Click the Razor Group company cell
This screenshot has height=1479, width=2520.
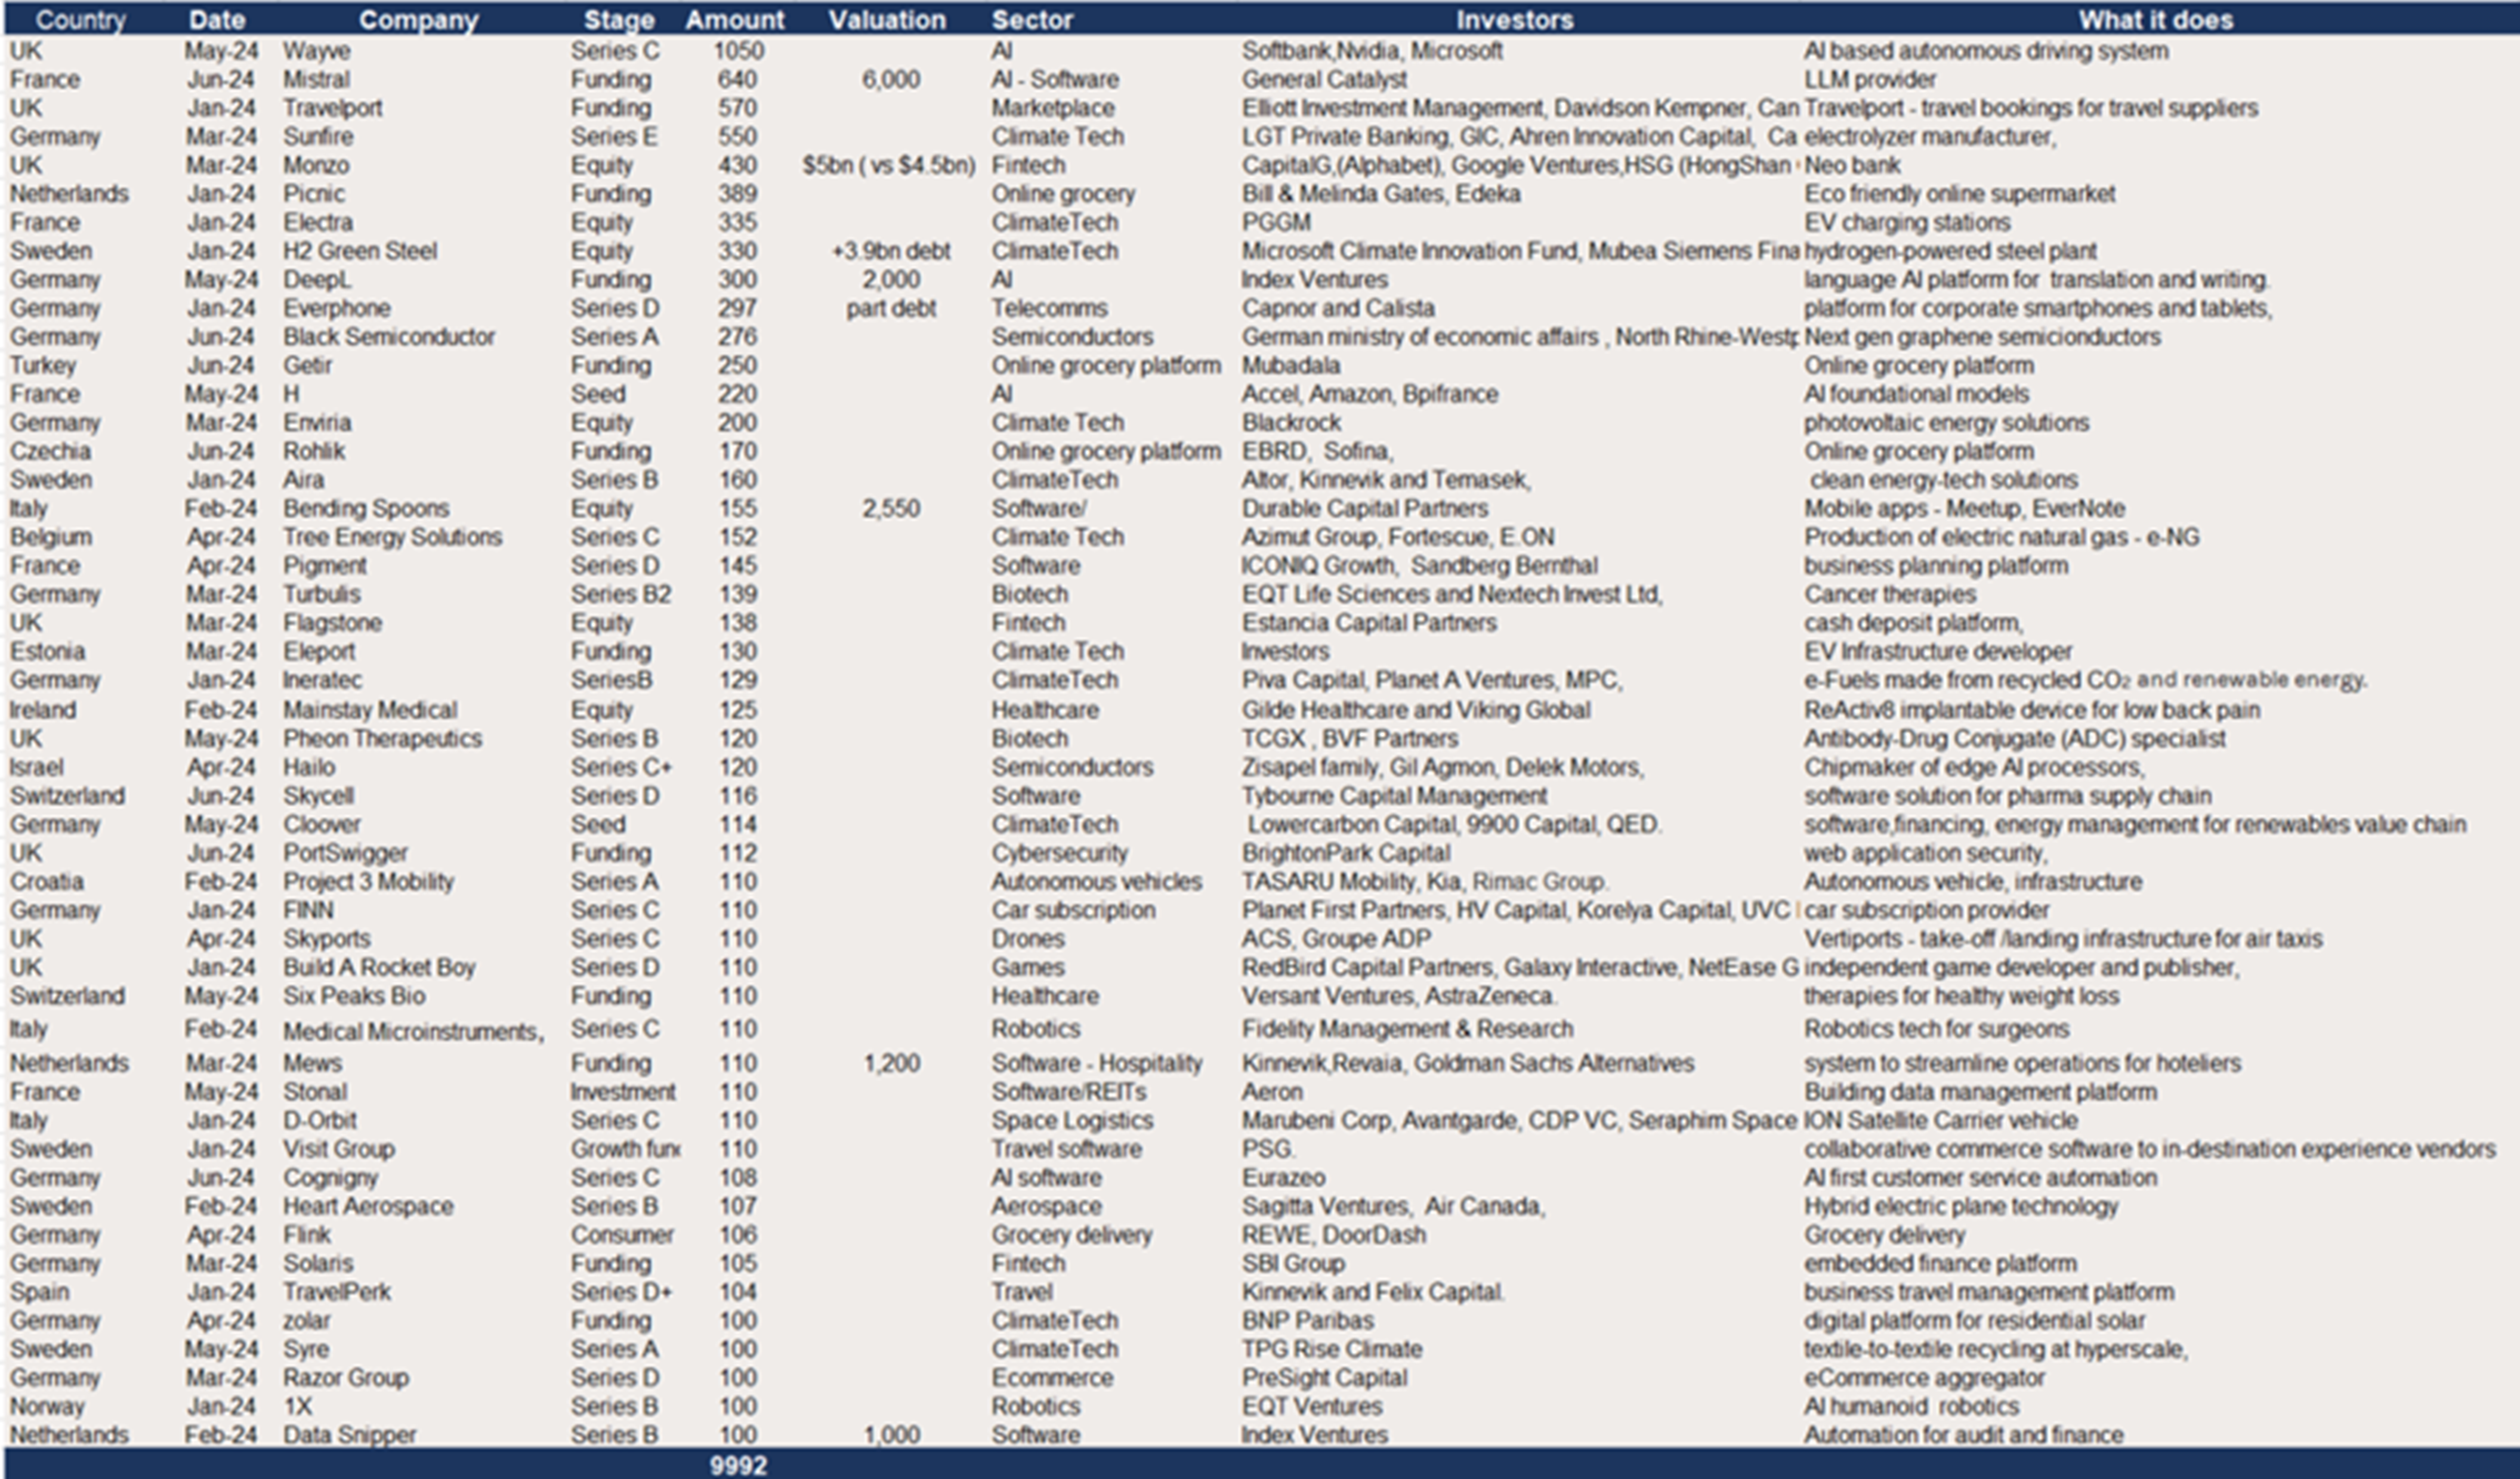[x=345, y=1378]
